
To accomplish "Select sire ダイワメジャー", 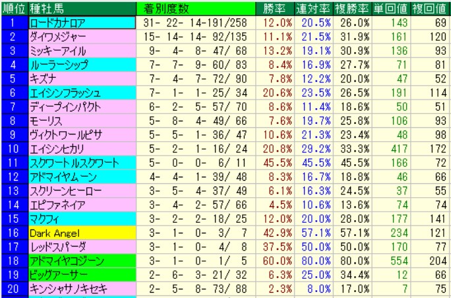I will [82, 37].
